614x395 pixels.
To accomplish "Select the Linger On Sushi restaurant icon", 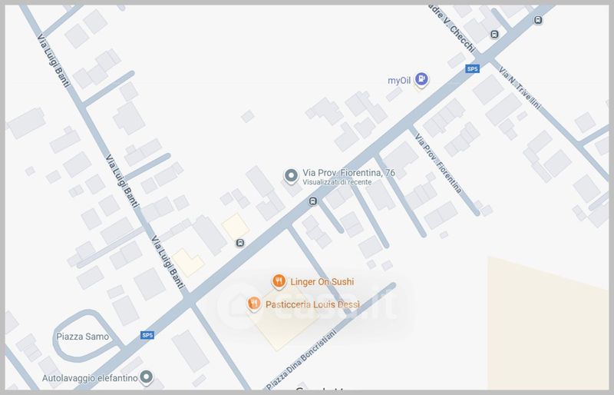I will [279, 281].
